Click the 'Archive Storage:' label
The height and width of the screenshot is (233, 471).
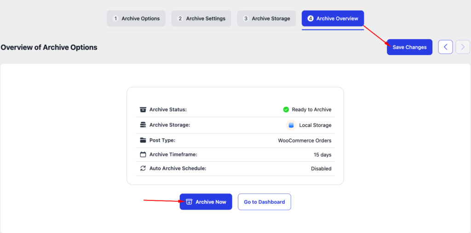tap(170, 125)
